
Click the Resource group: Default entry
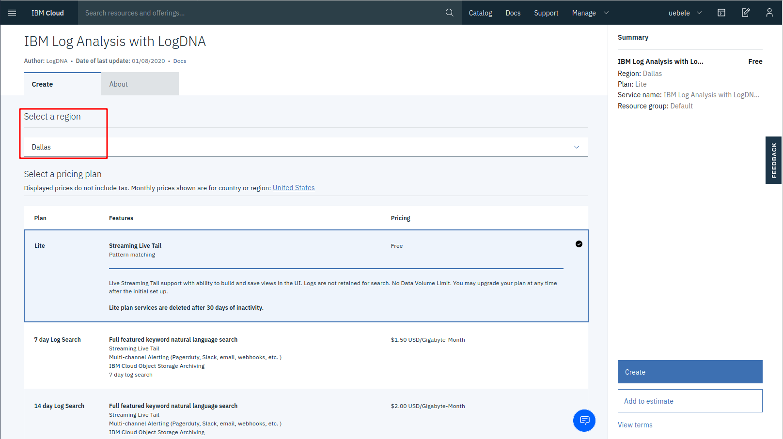coord(655,106)
